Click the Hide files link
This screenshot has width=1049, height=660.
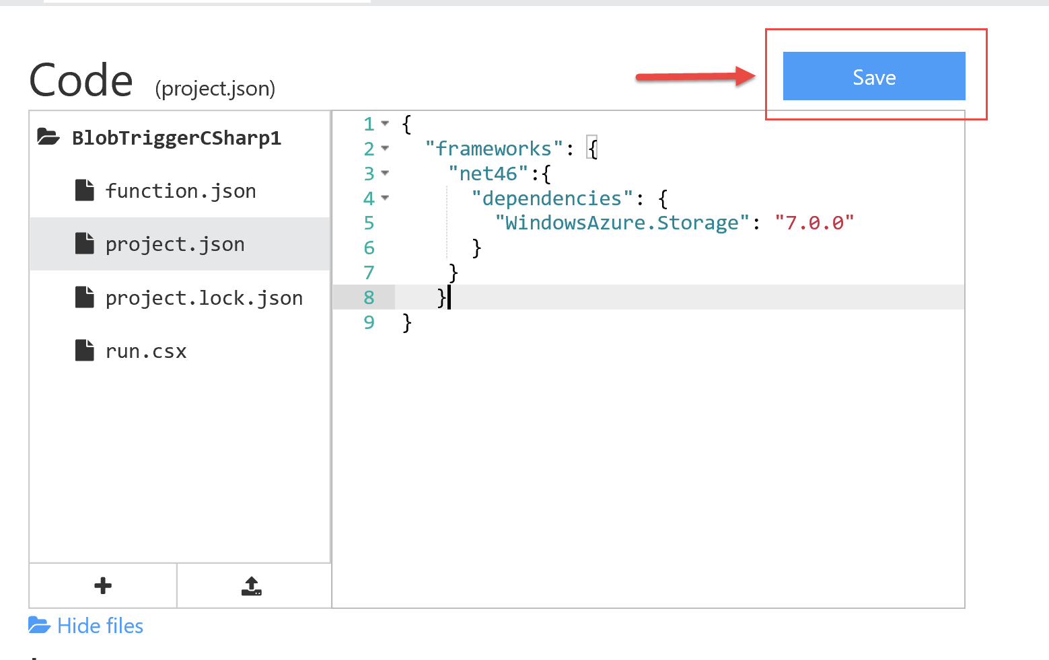[x=100, y=626]
